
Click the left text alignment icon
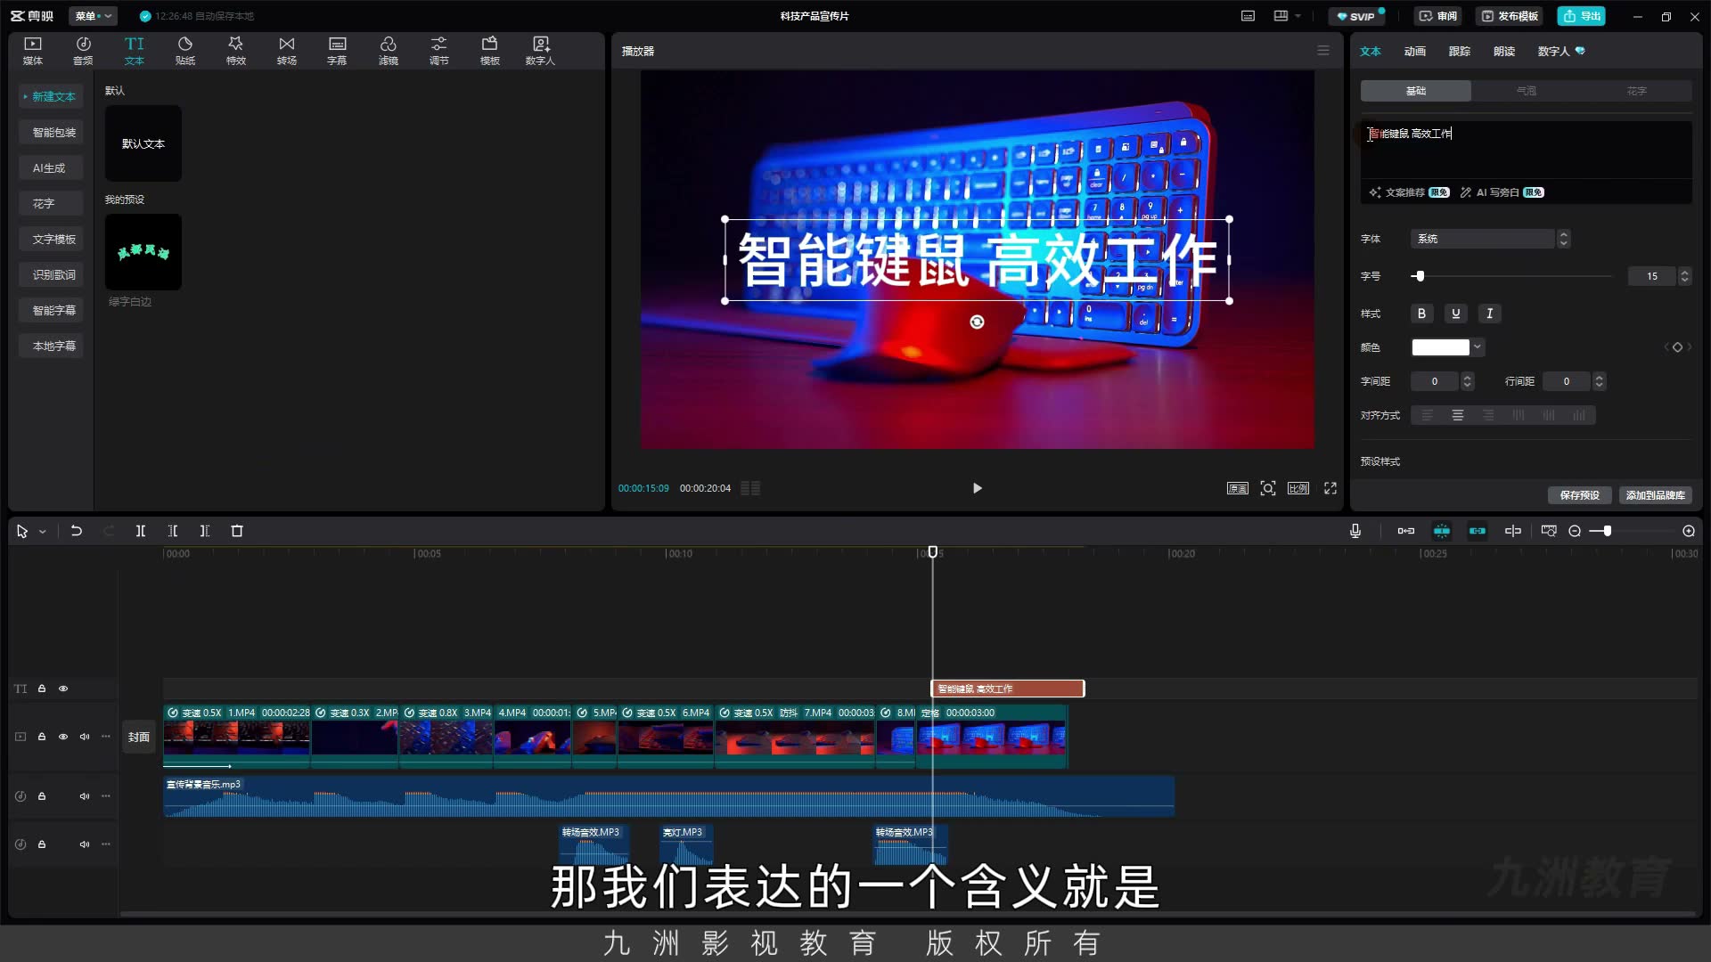[x=1428, y=415]
